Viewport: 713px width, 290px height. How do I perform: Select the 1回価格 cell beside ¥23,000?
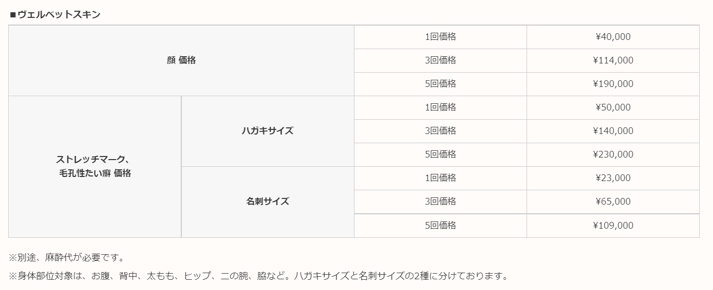click(441, 178)
